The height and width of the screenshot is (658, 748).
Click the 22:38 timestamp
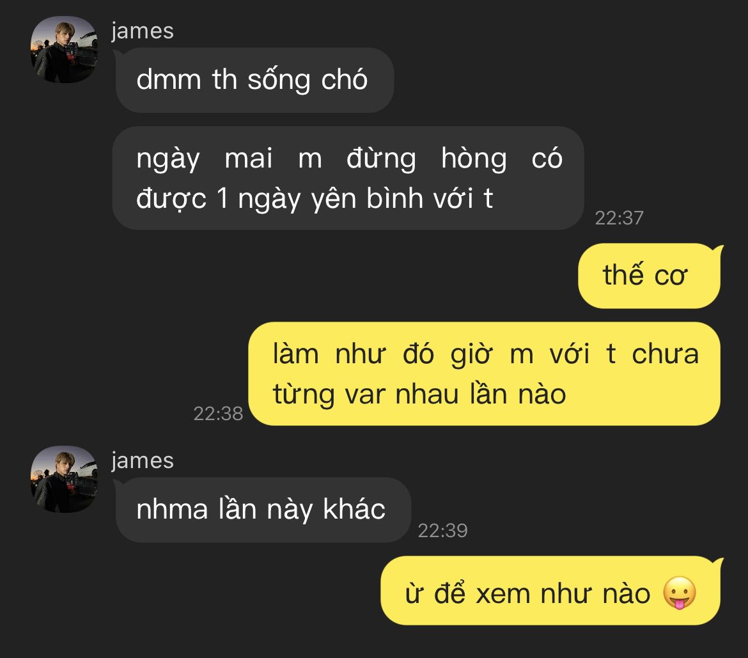(218, 414)
